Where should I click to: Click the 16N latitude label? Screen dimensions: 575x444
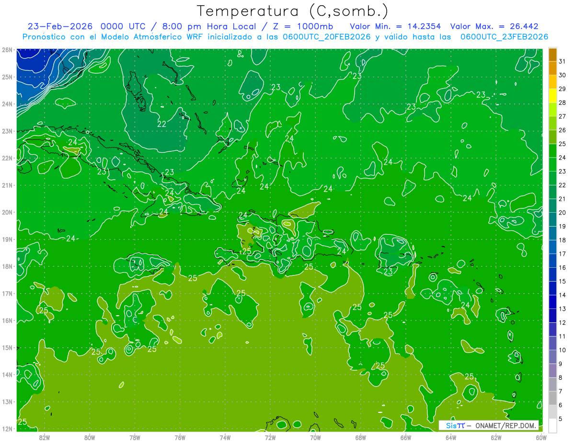(7, 320)
